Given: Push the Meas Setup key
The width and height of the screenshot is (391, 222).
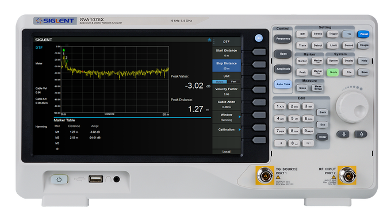Looking at the screenshot, I should pos(317,88).
